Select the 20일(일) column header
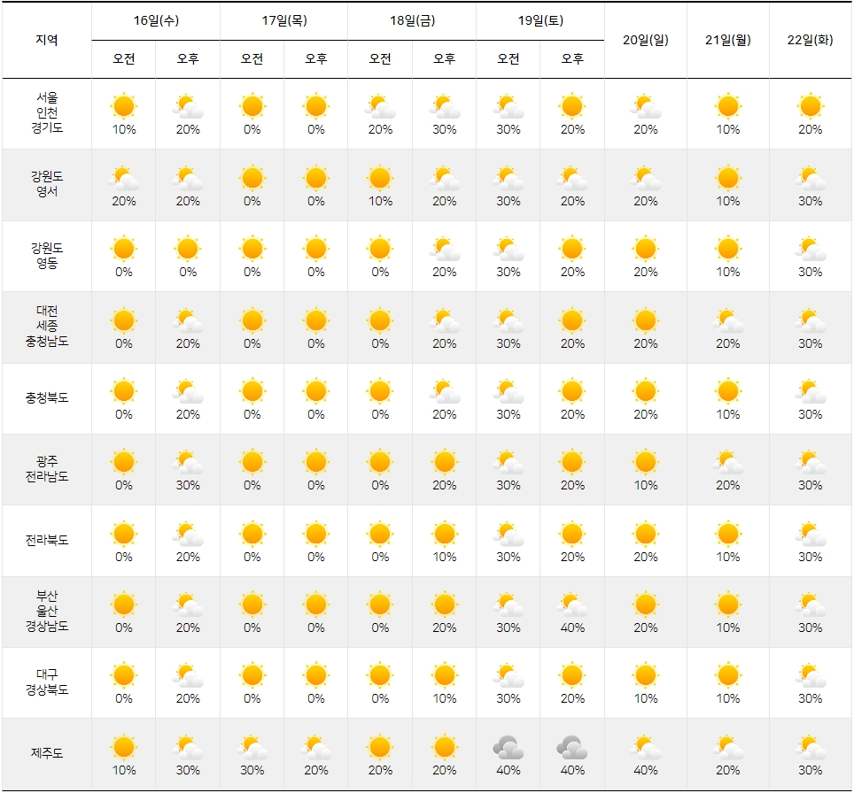The width and height of the screenshot is (854, 793). click(x=646, y=40)
